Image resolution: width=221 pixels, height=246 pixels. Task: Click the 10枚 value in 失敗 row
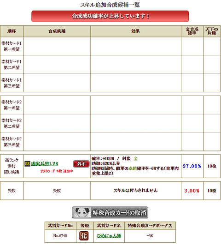[x=212, y=191]
